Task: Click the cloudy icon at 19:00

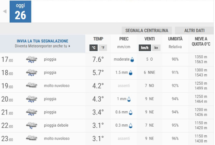Action: 32,86
